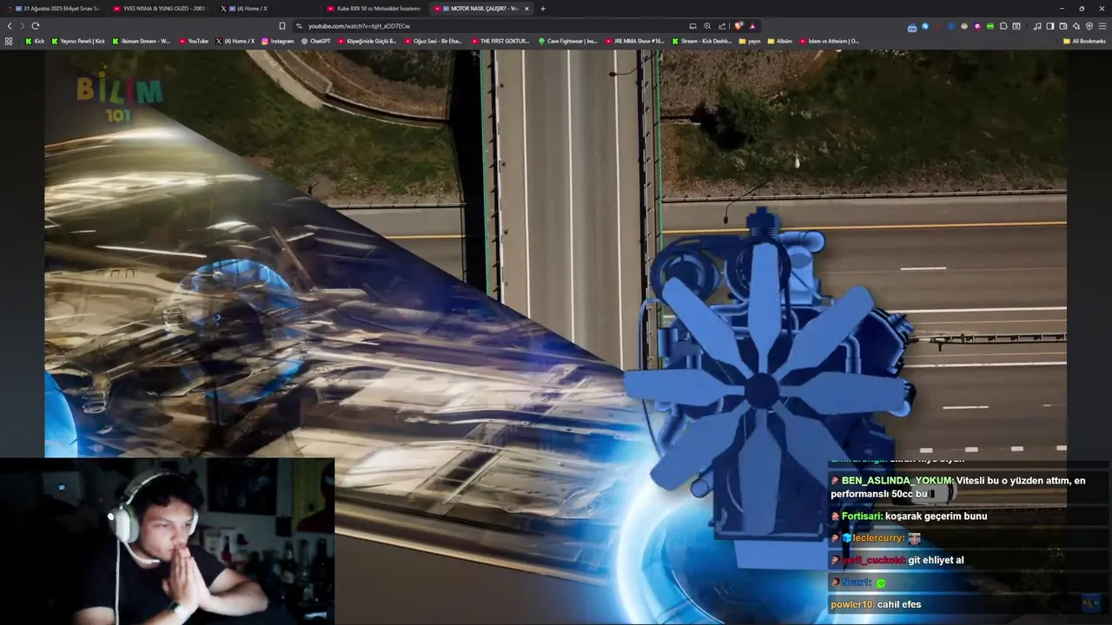Viewport: 1112px width, 625px height.
Task: Click the blue badge extension icon in toolbar
Action: click(911, 27)
